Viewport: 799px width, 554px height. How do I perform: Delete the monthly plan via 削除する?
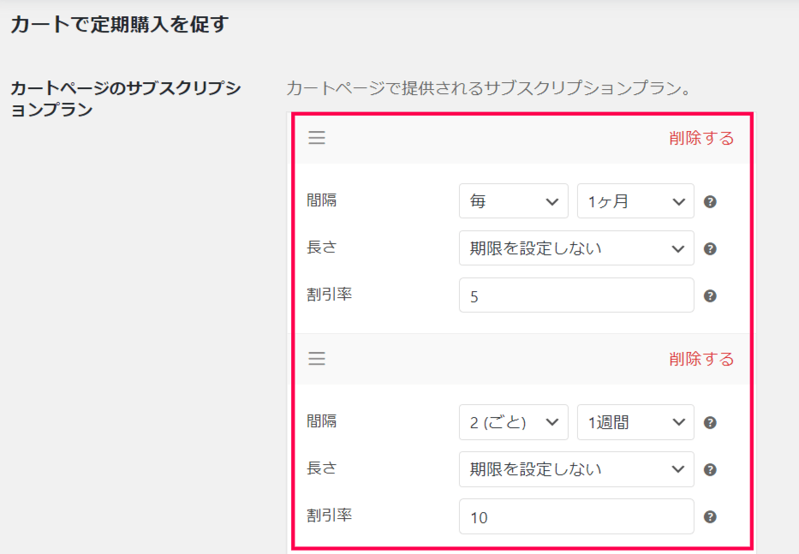click(701, 138)
